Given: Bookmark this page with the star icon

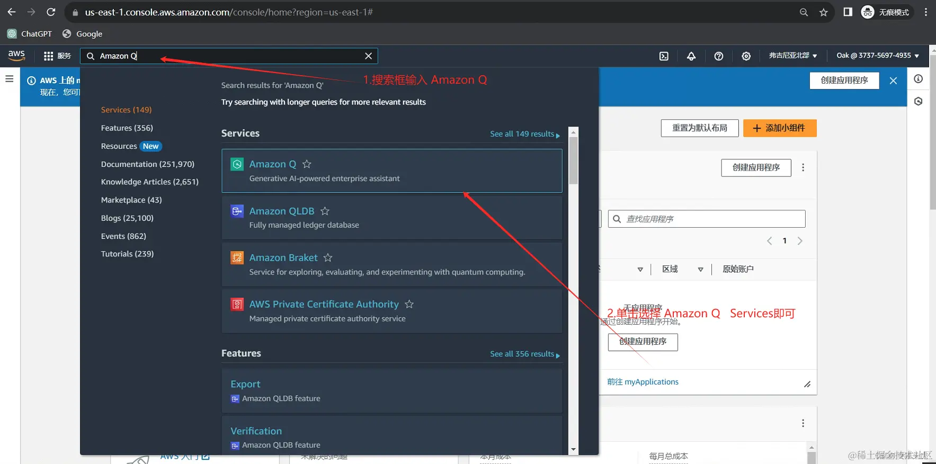Looking at the screenshot, I should [823, 12].
